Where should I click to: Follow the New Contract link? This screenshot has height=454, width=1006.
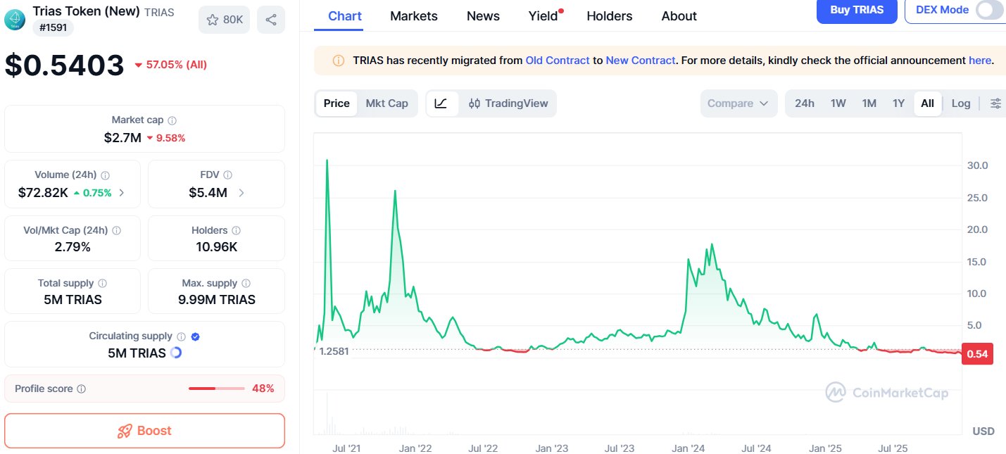(640, 61)
